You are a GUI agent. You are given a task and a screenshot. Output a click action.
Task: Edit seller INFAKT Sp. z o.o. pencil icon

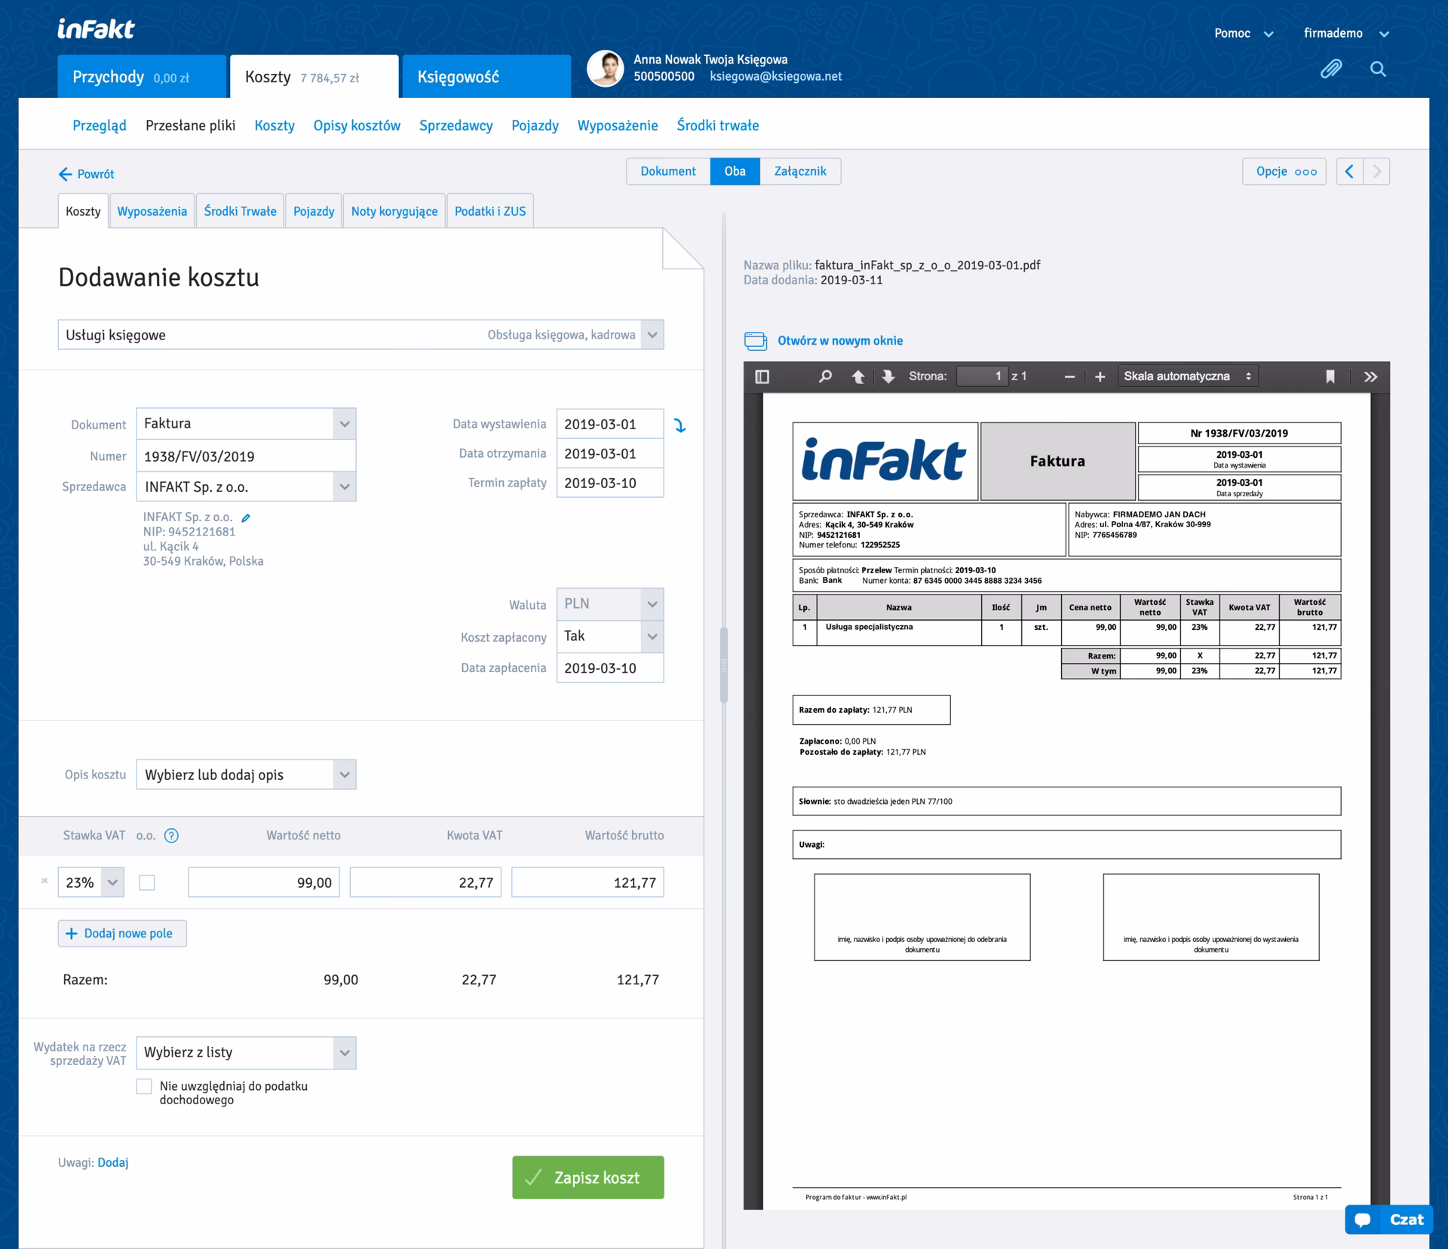(x=246, y=517)
